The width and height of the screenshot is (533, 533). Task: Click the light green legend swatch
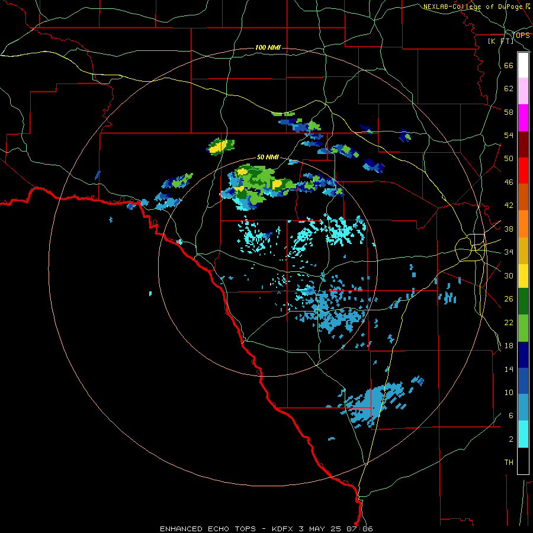point(523,328)
